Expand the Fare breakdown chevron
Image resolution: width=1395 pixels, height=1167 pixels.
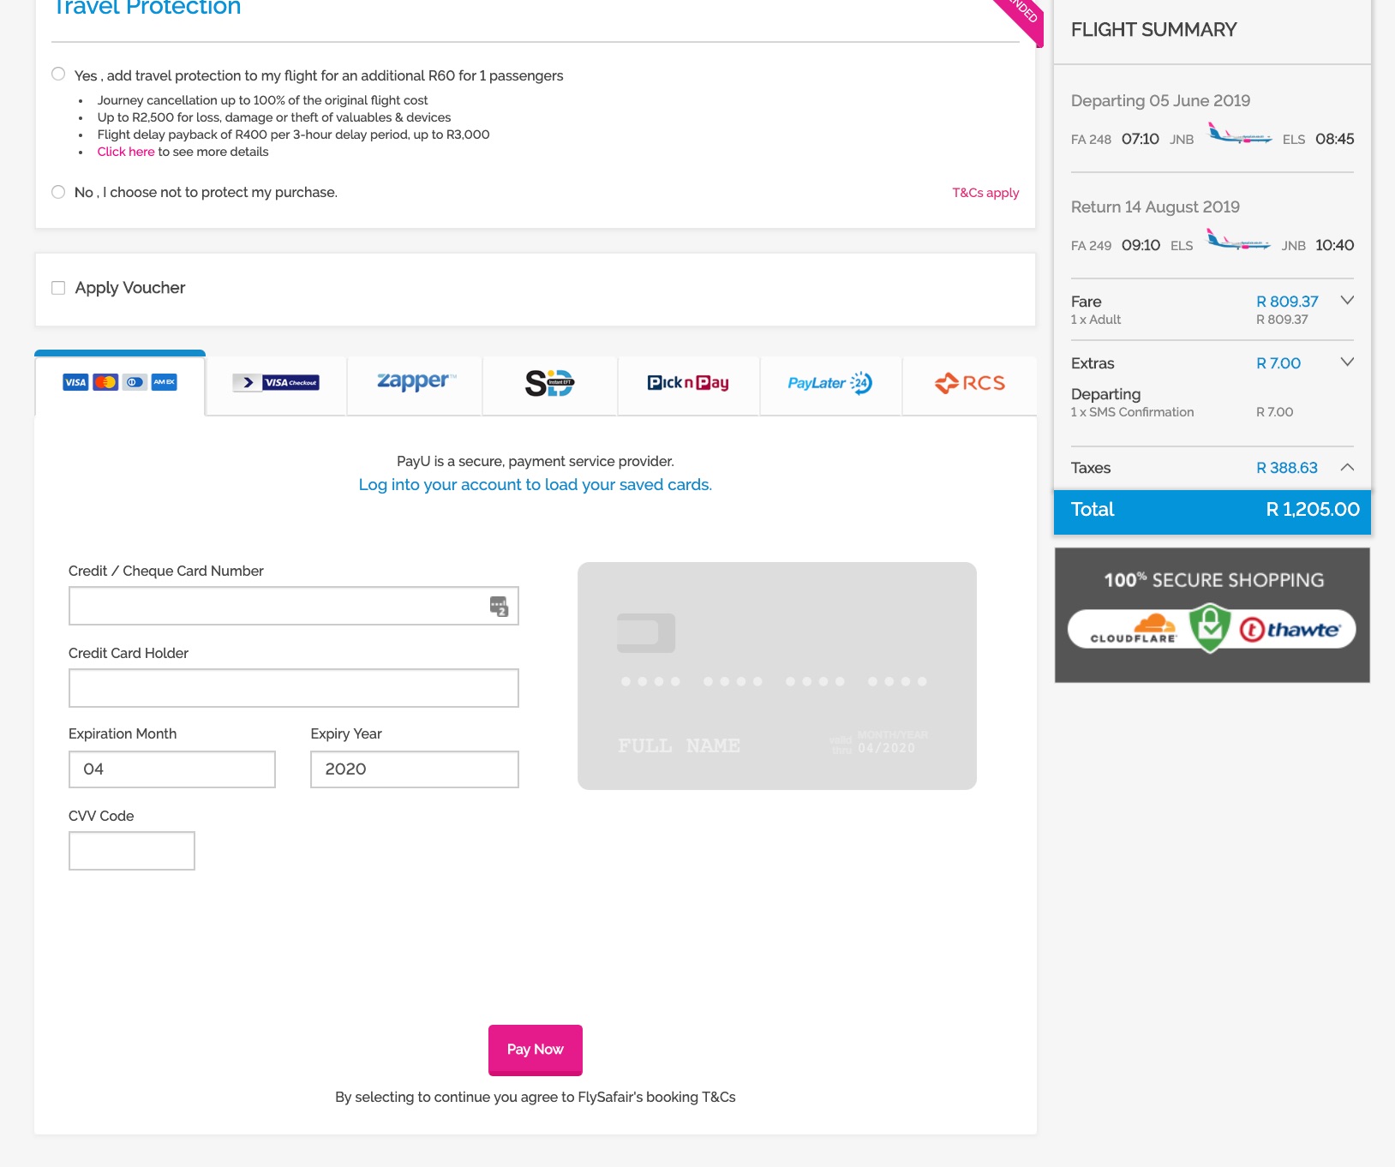(x=1347, y=301)
